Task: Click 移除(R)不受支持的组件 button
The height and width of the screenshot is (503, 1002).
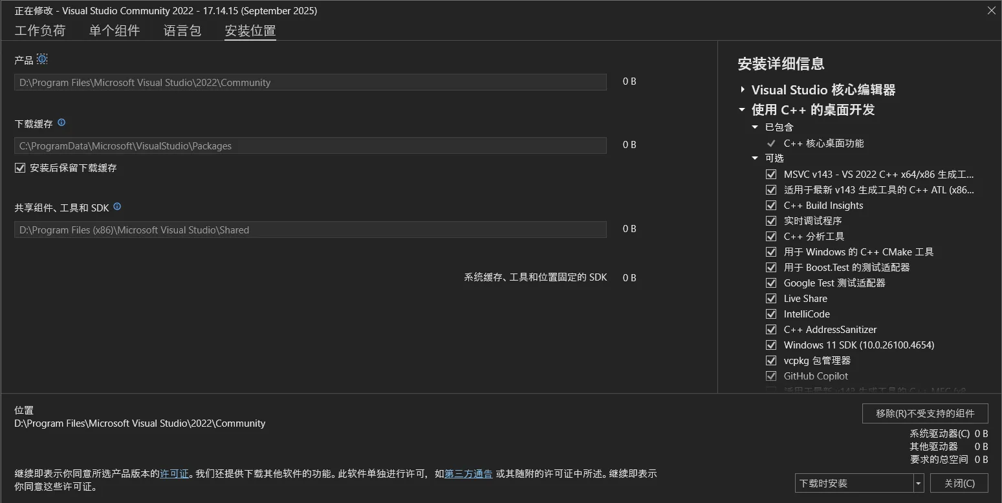Action: pyautogui.click(x=925, y=414)
